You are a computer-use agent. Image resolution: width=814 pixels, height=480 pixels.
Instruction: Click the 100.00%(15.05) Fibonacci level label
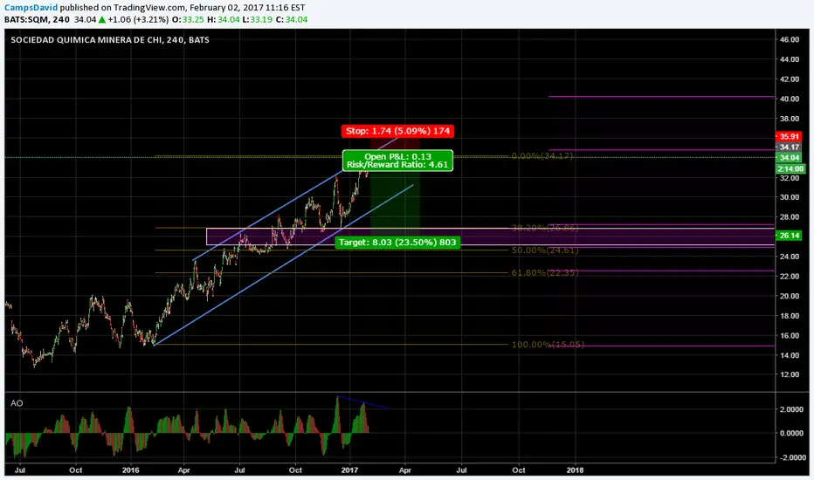[x=548, y=345]
